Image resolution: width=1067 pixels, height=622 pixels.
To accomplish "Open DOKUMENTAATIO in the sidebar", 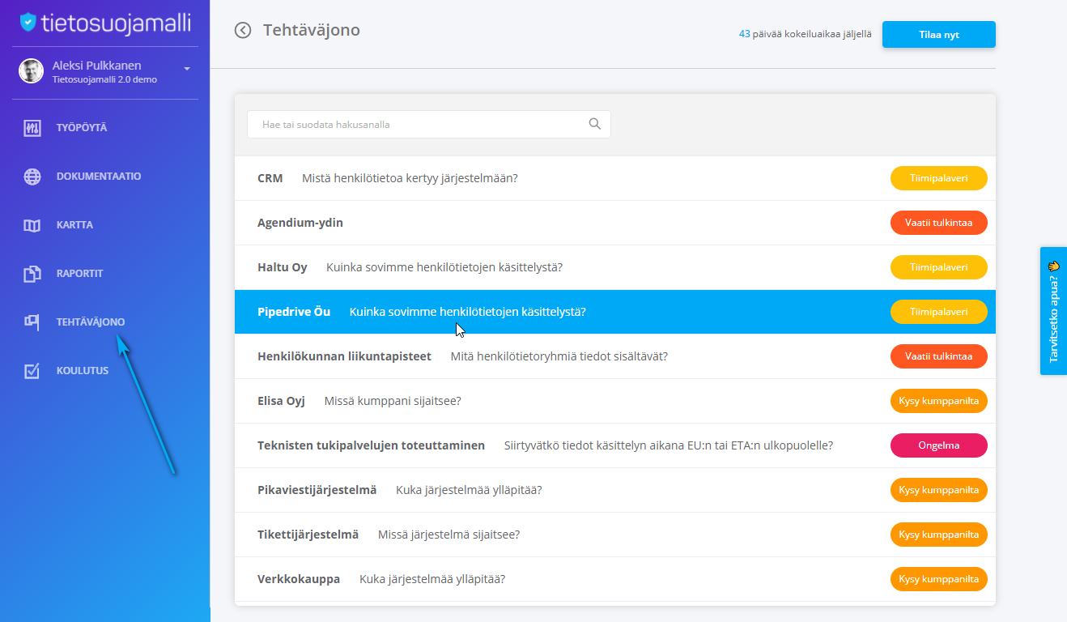I will 99,177.
